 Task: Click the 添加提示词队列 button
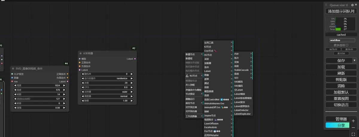(341, 11)
